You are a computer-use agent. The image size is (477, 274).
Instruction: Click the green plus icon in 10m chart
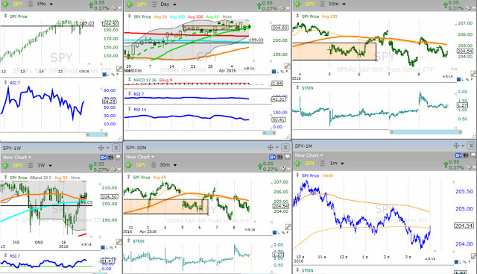tap(297, 4)
